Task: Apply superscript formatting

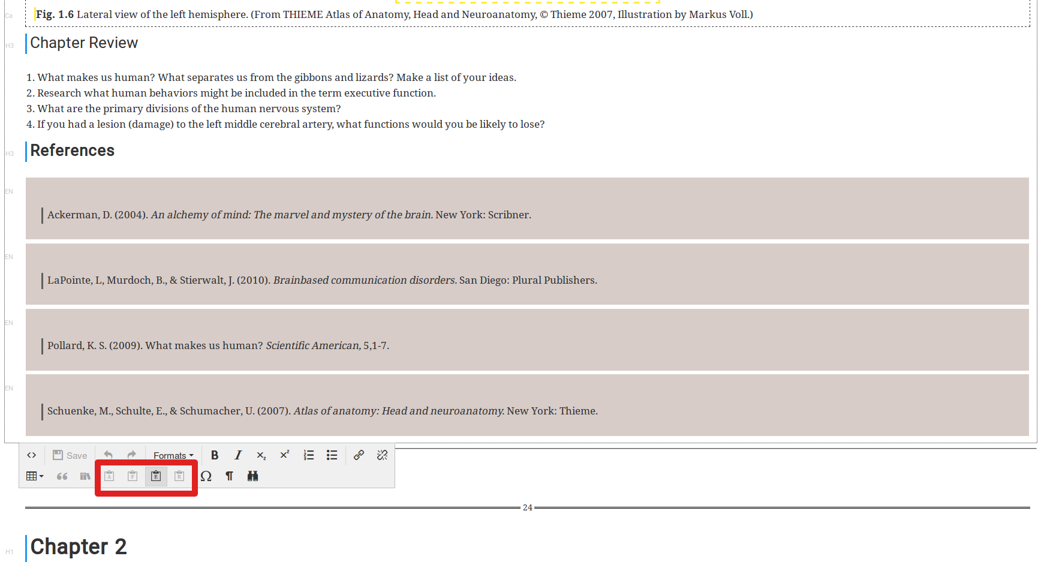Action: (x=285, y=455)
